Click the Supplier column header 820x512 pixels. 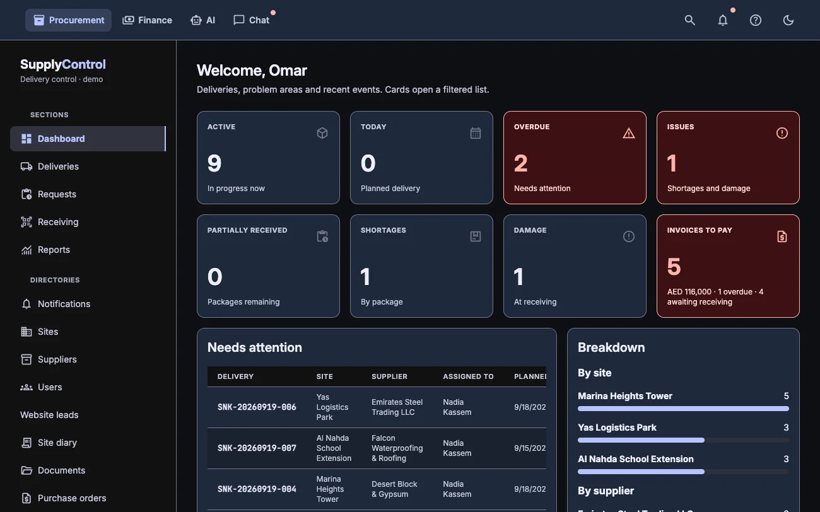coord(389,376)
